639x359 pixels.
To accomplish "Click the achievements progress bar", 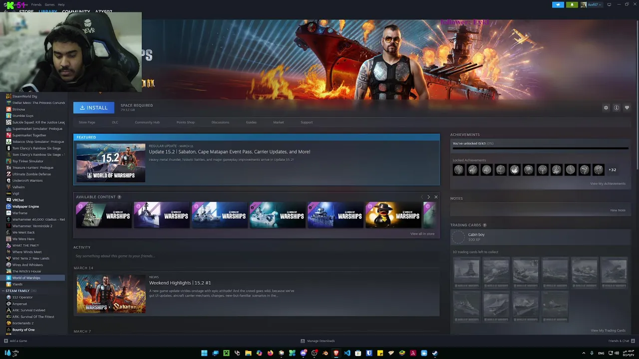I will click(x=541, y=148).
